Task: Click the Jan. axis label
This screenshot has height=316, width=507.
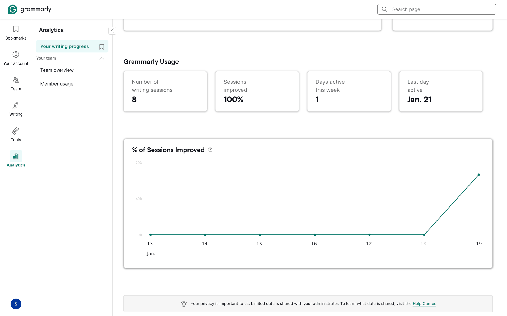Action: click(151, 254)
